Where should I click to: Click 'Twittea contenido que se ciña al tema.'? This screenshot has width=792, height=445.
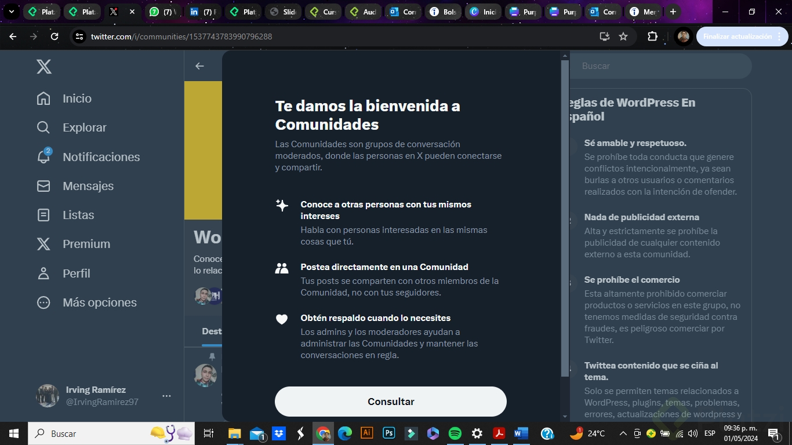click(x=651, y=371)
